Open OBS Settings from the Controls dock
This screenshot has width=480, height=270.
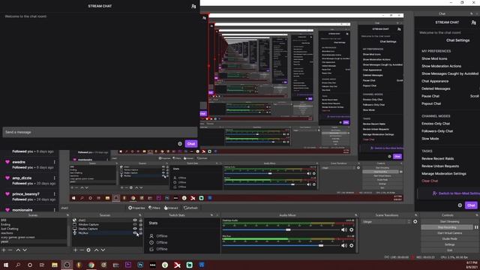pos(450,244)
